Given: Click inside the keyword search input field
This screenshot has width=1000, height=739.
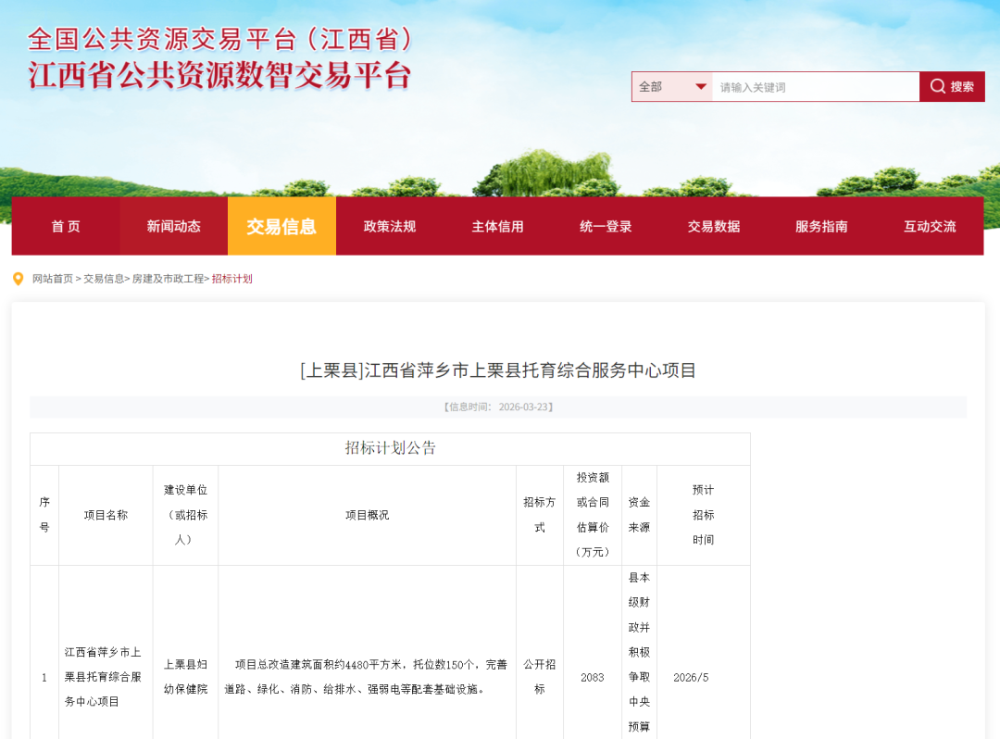Looking at the screenshot, I should click(x=815, y=86).
